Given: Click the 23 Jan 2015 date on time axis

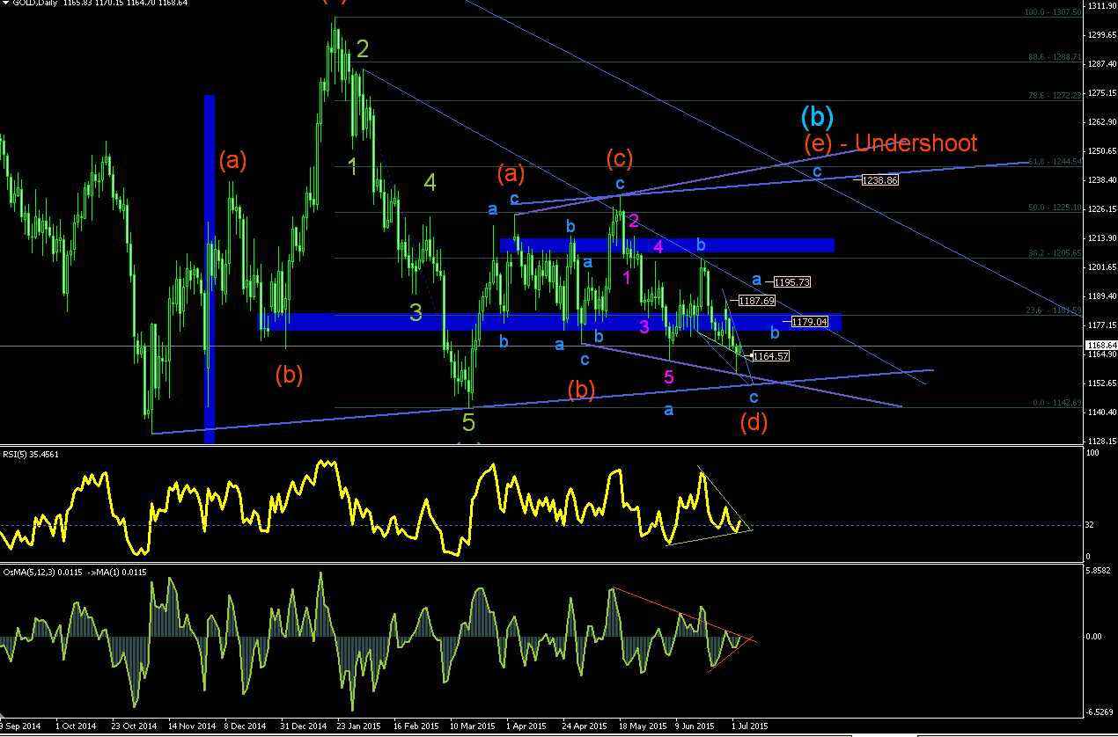Looking at the screenshot, I should tap(359, 726).
